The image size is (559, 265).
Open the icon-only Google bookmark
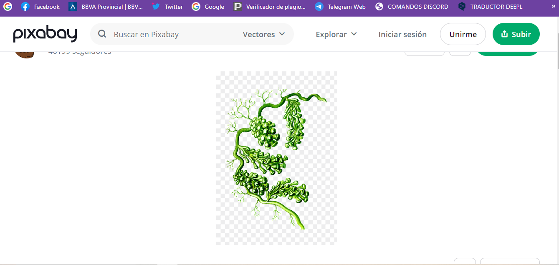[8, 7]
